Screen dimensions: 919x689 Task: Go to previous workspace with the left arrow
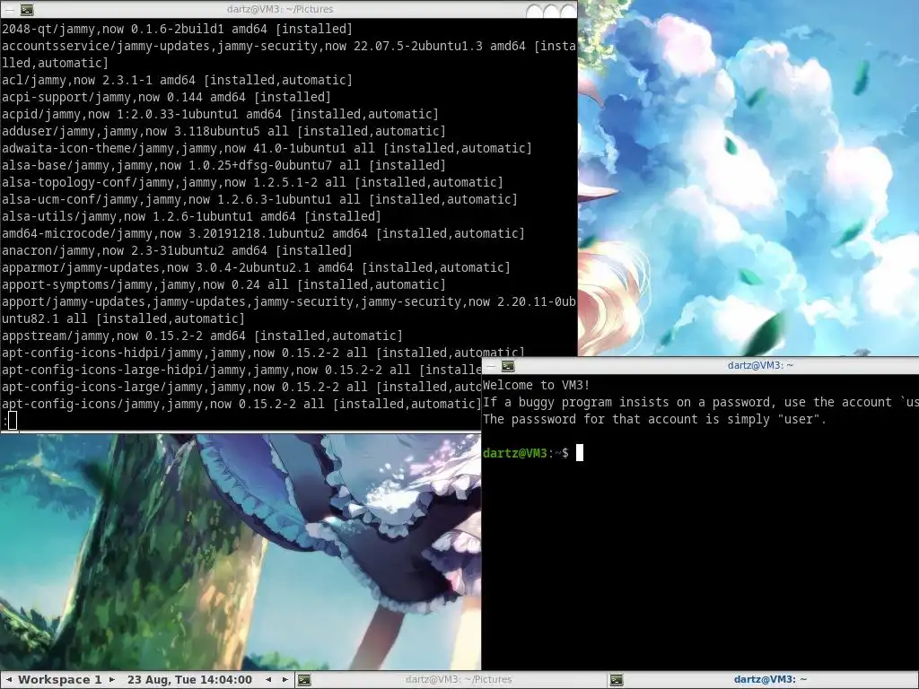9,680
